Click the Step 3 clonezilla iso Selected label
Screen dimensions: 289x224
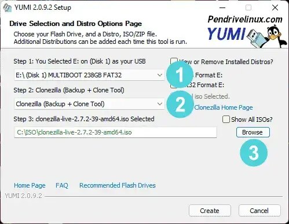(84, 119)
